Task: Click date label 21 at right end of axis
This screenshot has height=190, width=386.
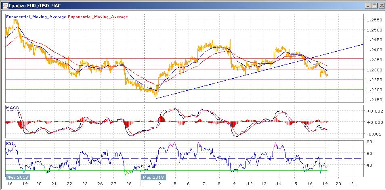Action: point(354,184)
